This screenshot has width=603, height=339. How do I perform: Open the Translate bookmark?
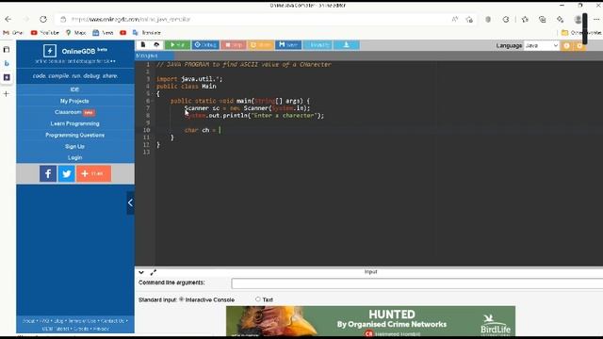click(x=147, y=33)
